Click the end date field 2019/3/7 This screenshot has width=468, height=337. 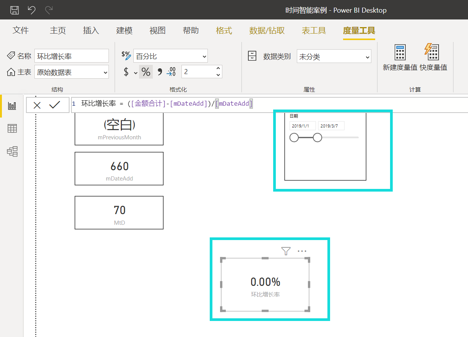(x=331, y=126)
